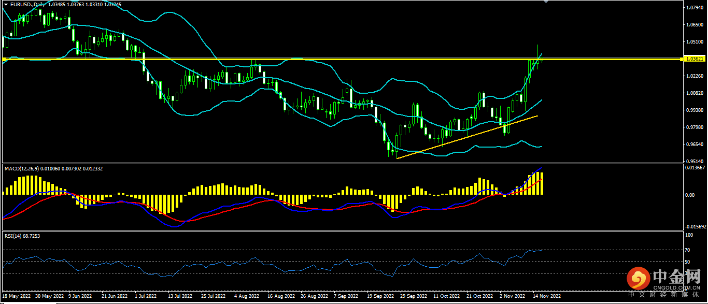This screenshot has width=708, height=304.
Task: Click the RSI 70 level label
Action: pos(688,250)
